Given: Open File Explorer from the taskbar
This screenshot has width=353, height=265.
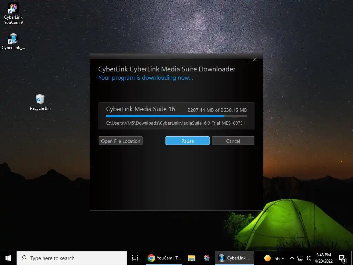Looking at the screenshot, I should click(192, 258).
